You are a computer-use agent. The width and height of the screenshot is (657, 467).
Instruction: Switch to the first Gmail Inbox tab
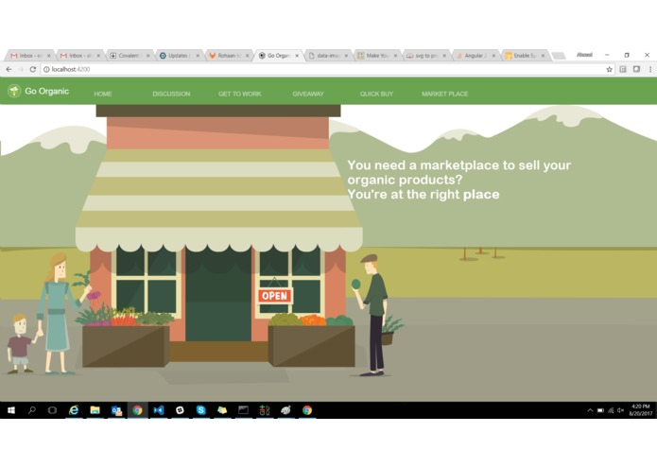pos(29,55)
